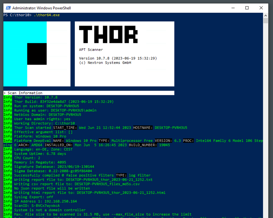Click the html report file name
This screenshot has height=218, width=273.
click(x=121, y=193)
